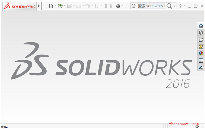Viewport: 205px width, 129px height.
Task: Open the File Explorer tab
Action: tap(201, 39)
